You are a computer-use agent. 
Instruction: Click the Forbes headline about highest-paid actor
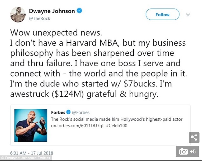(117, 119)
